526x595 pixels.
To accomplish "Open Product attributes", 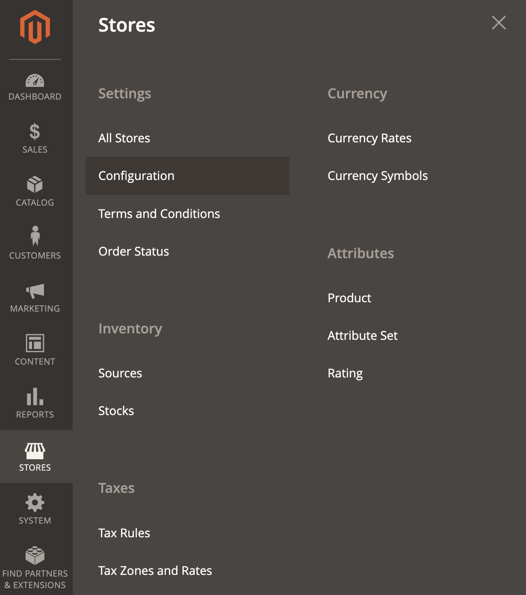I will point(349,297).
